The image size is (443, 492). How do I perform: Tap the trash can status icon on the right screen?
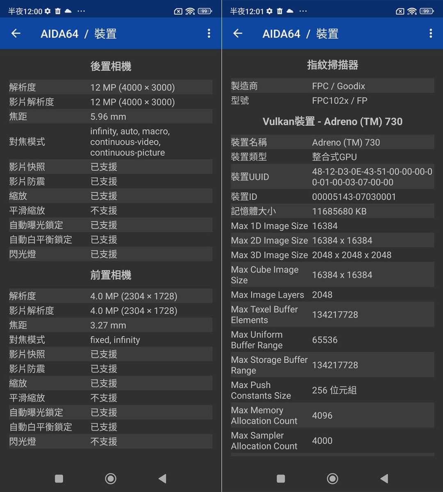[280, 11]
